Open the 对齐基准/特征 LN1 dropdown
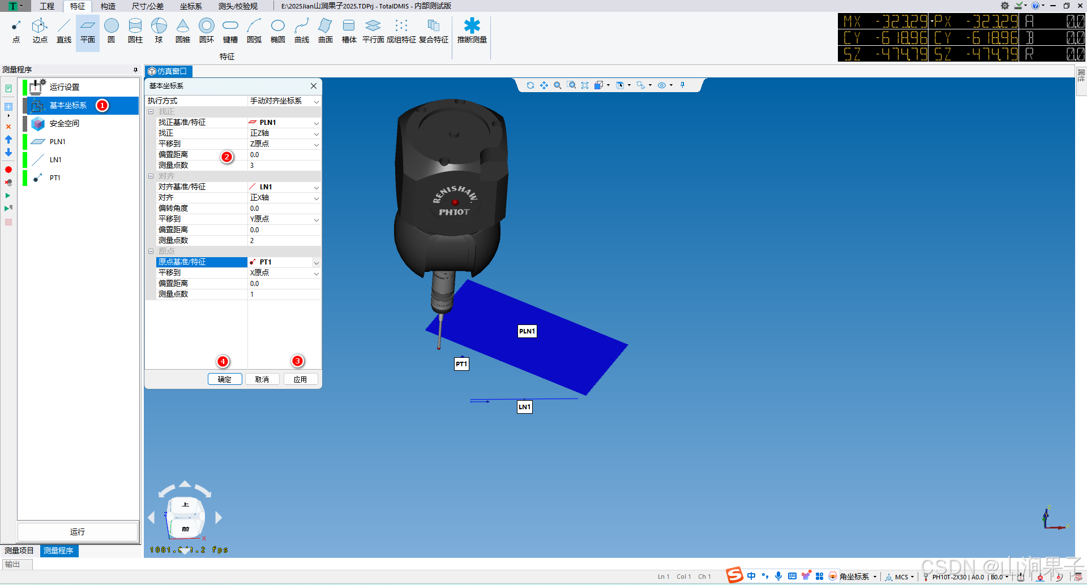The image size is (1087, 585). pyautogui.click(x=316, y=187)
